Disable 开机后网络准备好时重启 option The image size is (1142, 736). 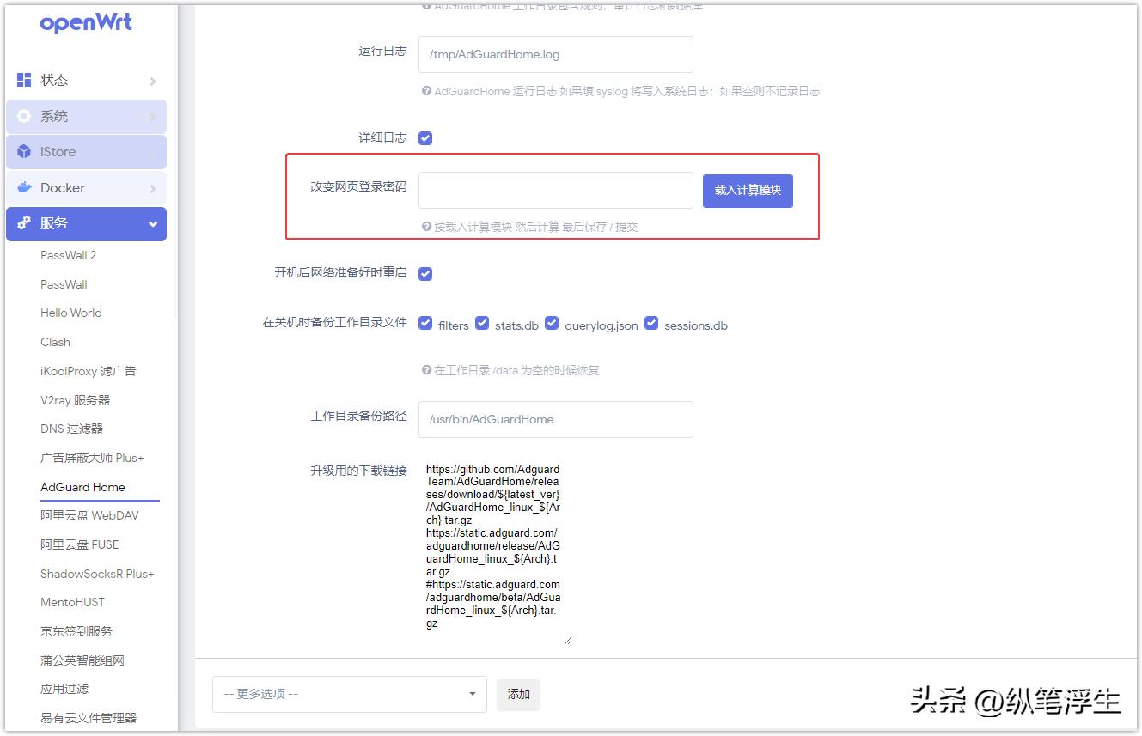coord(425,273)
